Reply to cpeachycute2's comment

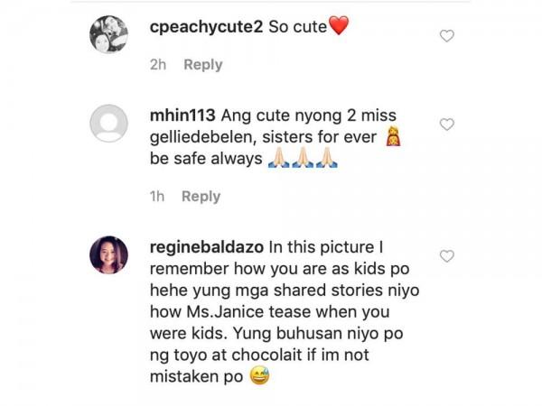(203, 65)
